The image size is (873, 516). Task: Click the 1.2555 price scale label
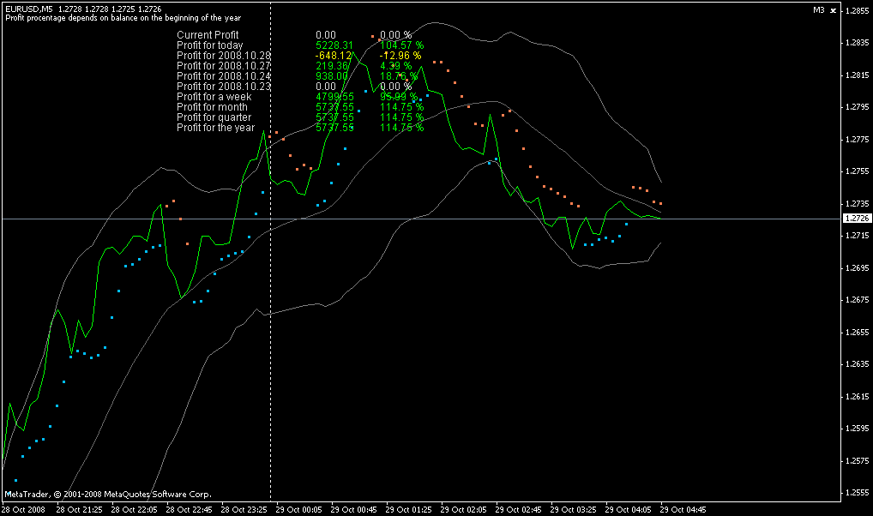click(858, 493)
